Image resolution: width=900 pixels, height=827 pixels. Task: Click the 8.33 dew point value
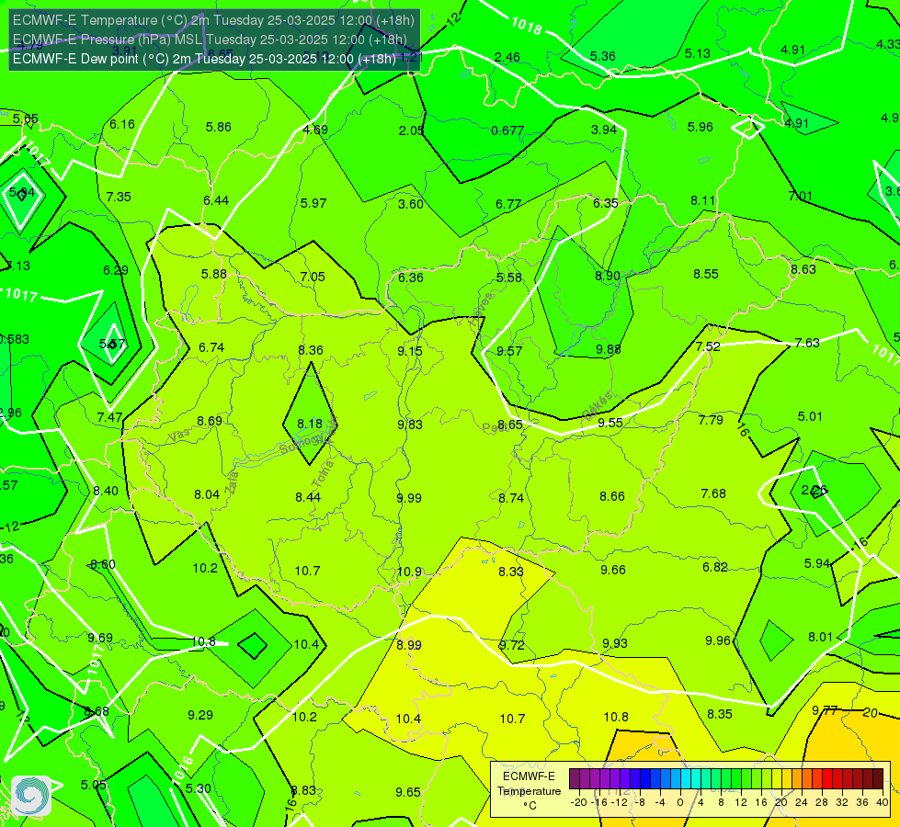point(511,572)
